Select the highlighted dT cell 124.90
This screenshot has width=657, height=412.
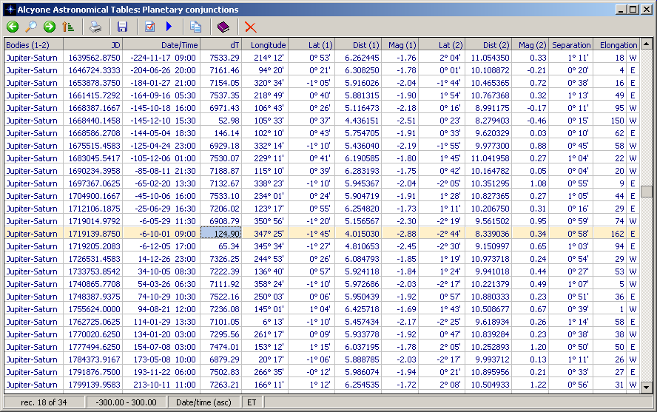[x=220, y=234]
